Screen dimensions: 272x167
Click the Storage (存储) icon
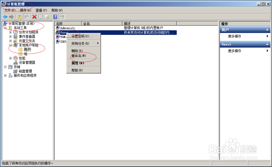pyautogui.click(x=10, y=67)
